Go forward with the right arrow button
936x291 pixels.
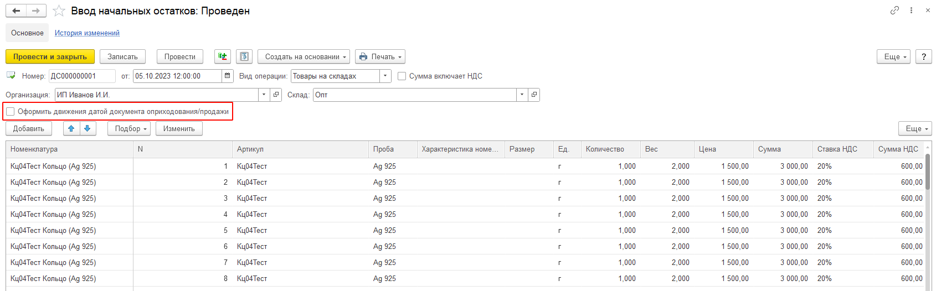[36, 11]
